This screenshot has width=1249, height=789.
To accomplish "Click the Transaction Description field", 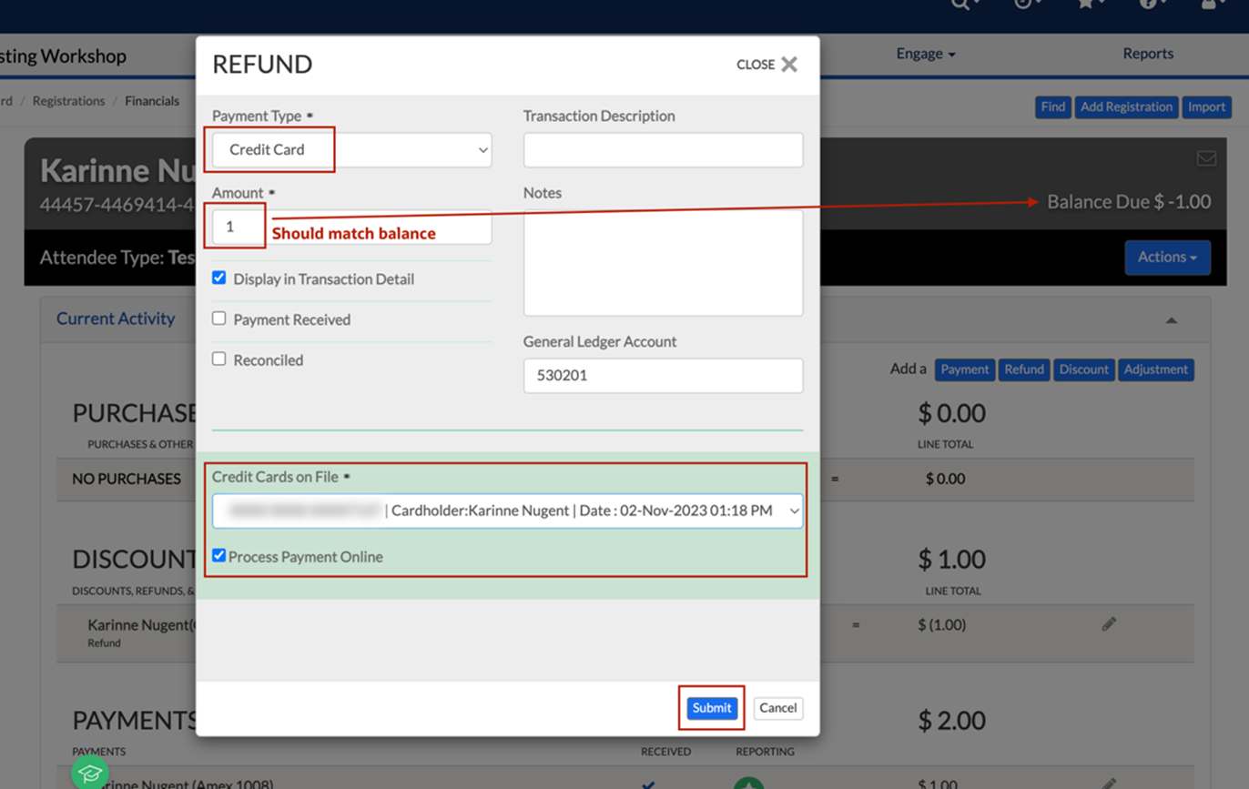I will (663, 150).
